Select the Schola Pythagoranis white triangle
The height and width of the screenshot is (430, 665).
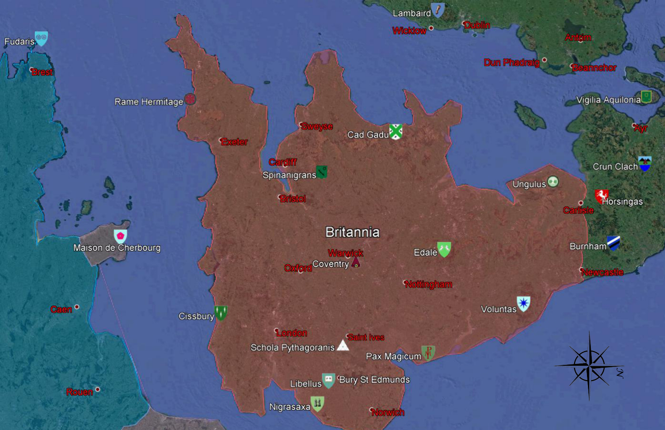[343, 345]
